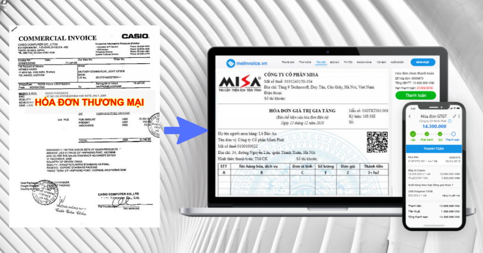Open the Hướng dẫn menu item
The image size is (483, 253).
coord(397,62)
